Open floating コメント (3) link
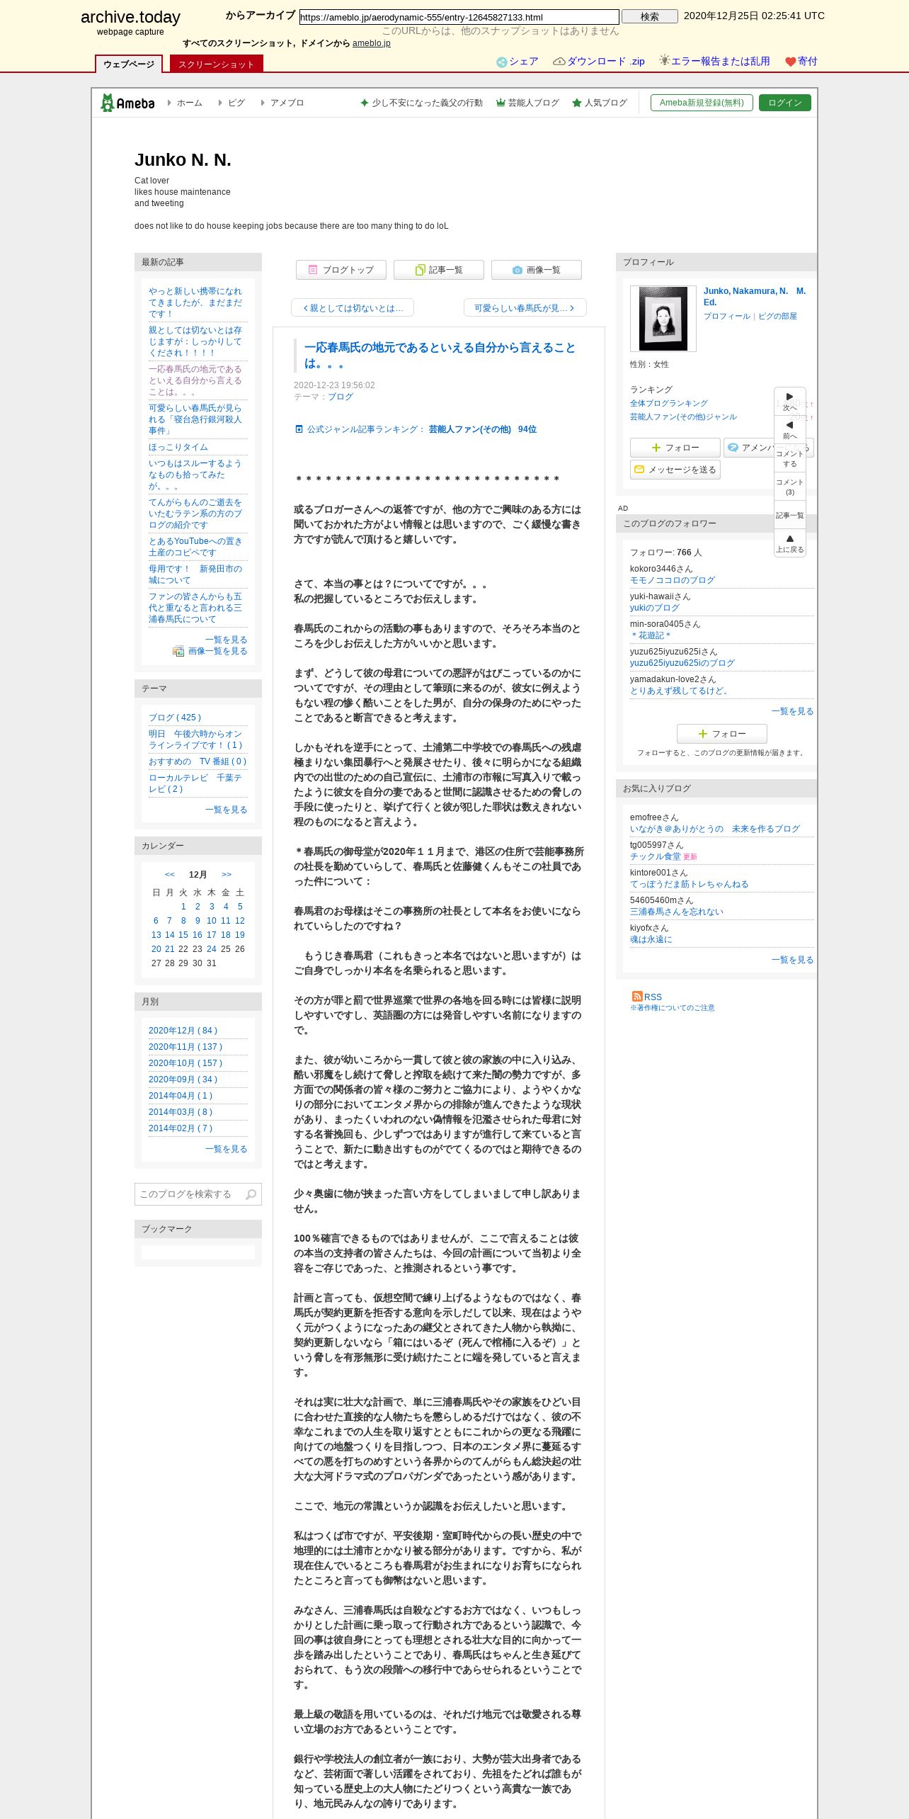 tap(790, 487)
